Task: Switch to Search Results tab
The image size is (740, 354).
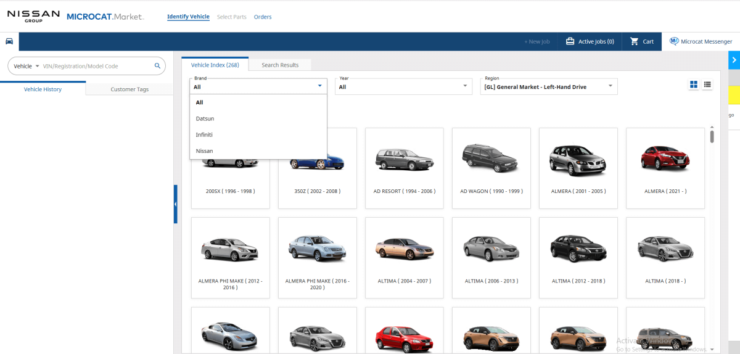Action: (279, 65)
